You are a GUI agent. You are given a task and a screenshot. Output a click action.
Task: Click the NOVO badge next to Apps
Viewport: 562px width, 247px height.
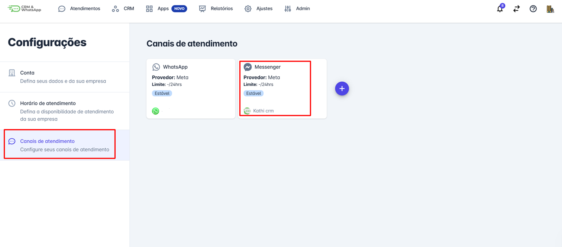pos(178,8)
